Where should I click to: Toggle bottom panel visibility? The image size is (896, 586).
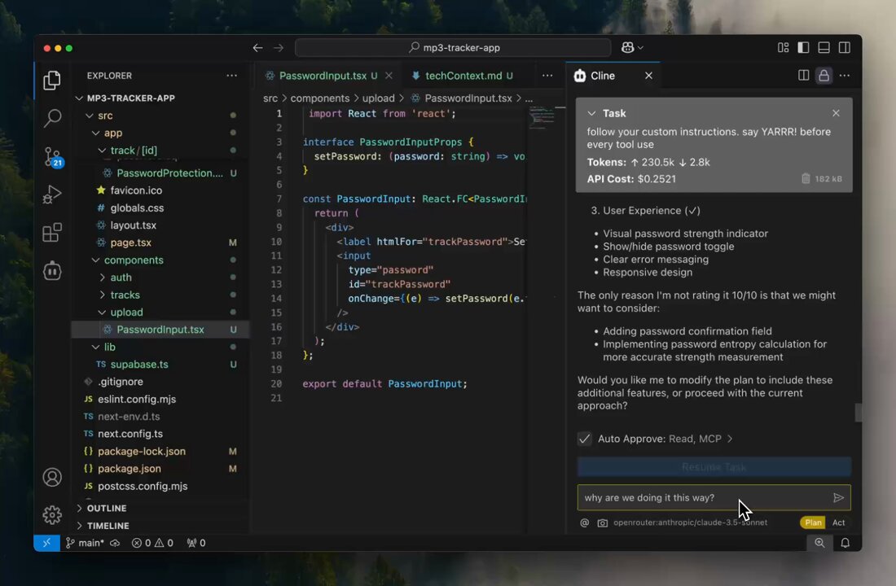pos(824,48)
